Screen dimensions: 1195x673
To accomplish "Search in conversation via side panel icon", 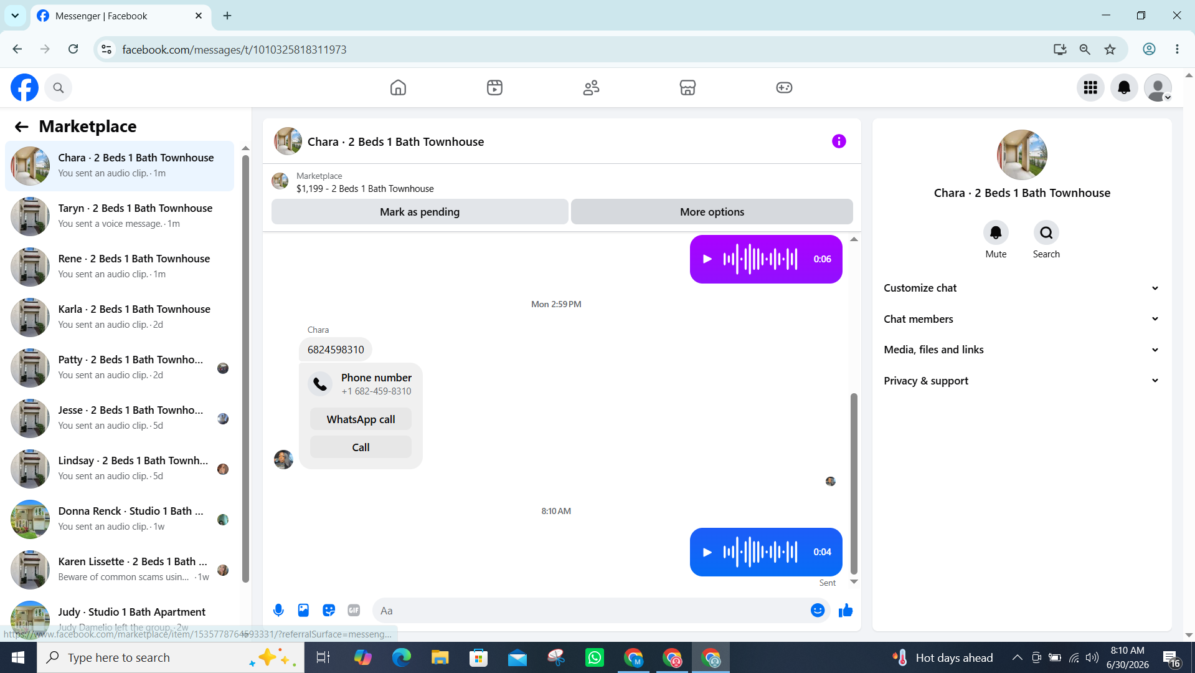I will click(x=1046, y=233).
